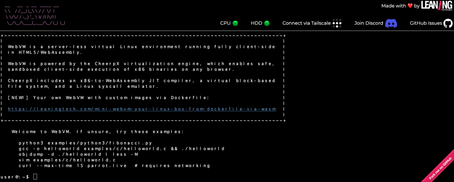Click the gcc helloworld example line
Screen dimensions: 454x182
point(121,149)
